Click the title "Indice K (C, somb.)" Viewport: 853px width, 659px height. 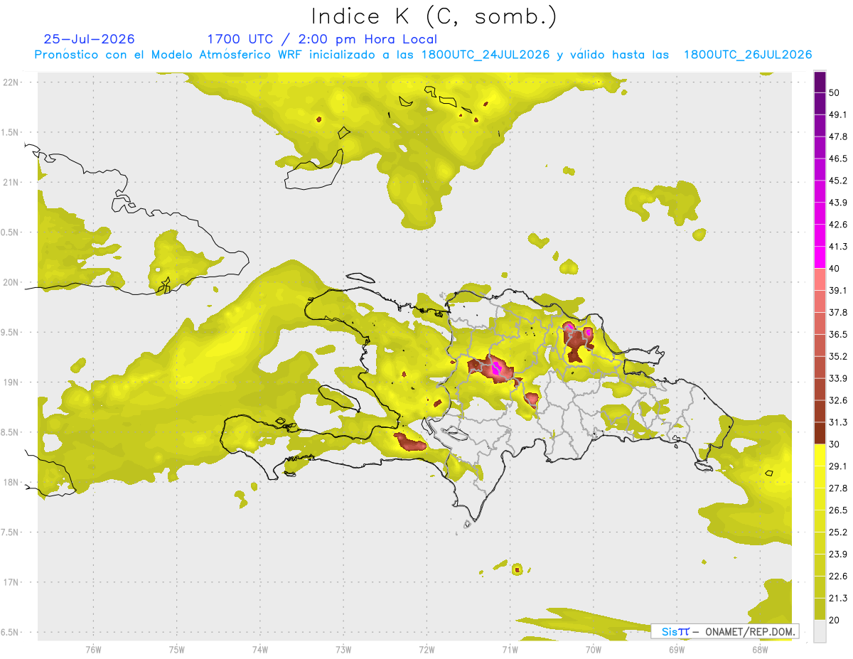tap(434, 16)
